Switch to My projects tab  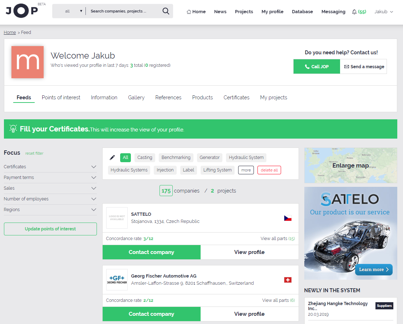[274, 98]
